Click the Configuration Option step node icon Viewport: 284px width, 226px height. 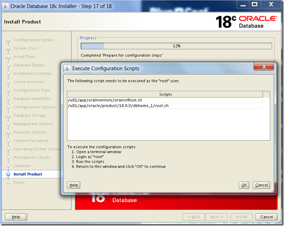point(8,41)
